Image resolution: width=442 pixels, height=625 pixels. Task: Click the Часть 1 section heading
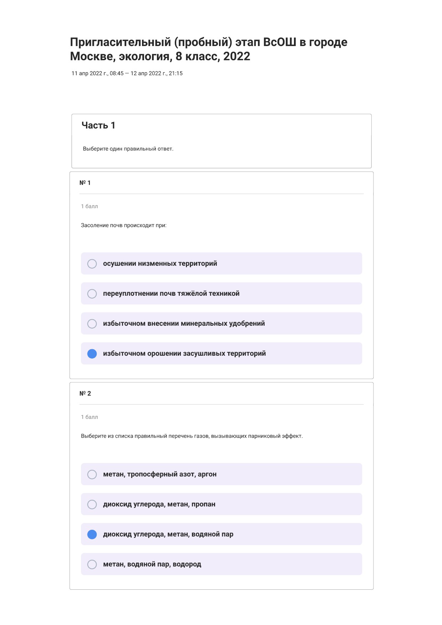coord(98,125)
